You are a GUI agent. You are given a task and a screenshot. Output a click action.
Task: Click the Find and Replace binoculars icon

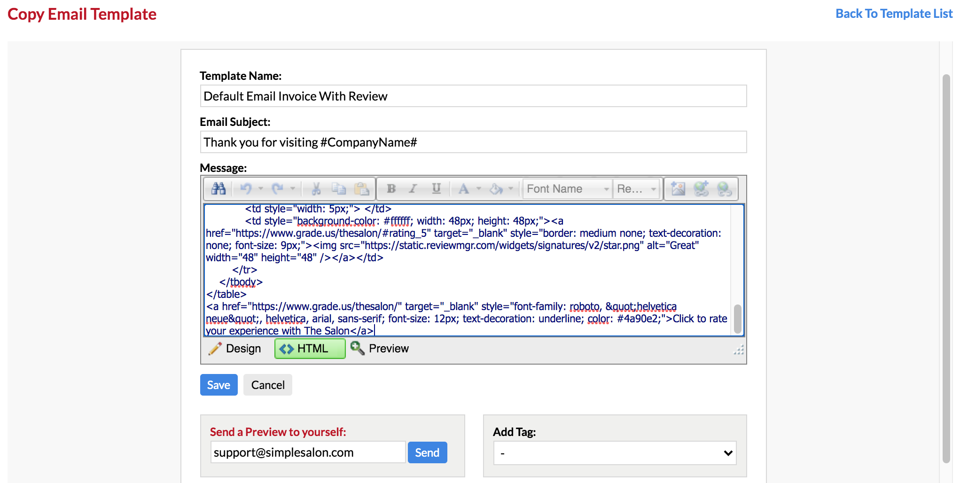click(219, 189)
